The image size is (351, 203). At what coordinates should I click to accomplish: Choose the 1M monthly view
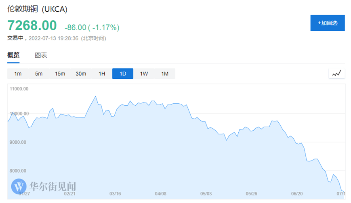pyautogui.click(x=165, y=73)
